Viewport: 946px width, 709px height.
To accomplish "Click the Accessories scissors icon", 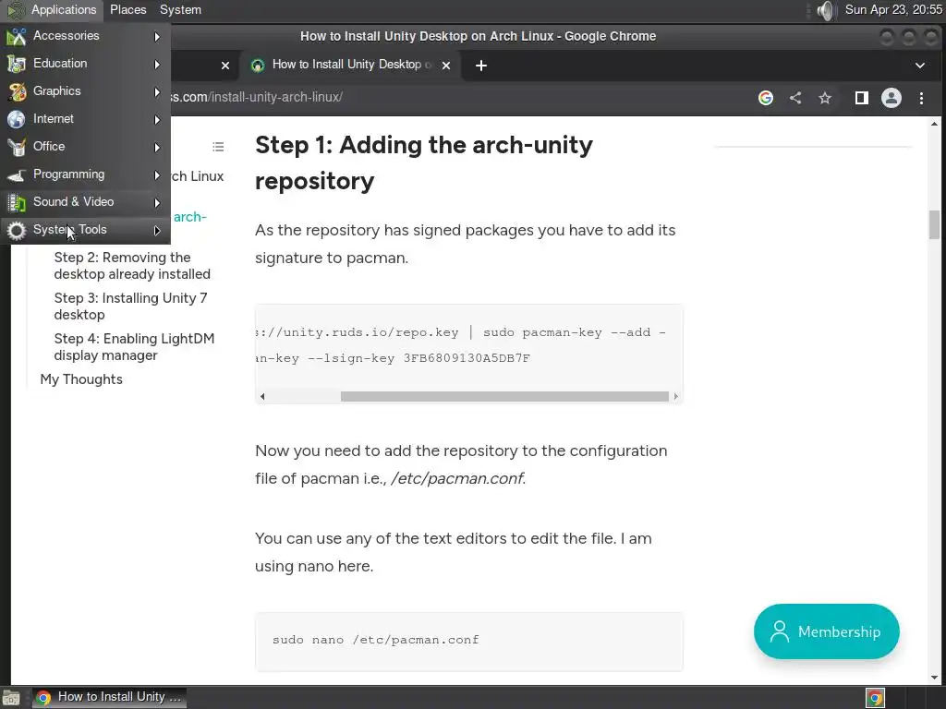I will coord(17,37).
